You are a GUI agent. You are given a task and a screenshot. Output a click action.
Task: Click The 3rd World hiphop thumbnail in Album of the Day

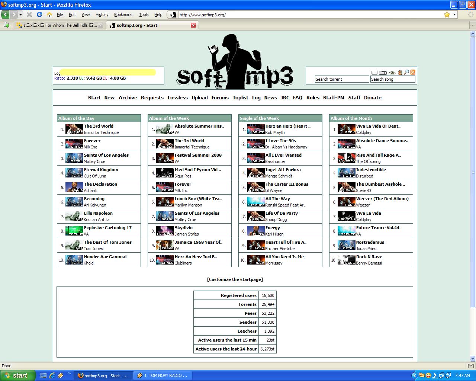tap(74, 129)
